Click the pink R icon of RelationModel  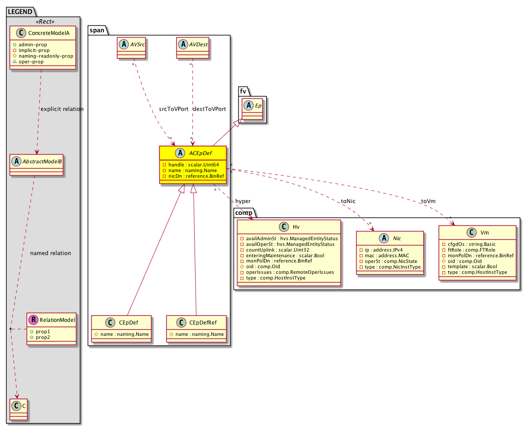[33, 320]
